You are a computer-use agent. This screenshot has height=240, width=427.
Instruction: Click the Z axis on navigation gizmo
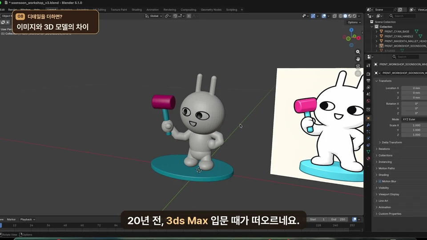351,30
